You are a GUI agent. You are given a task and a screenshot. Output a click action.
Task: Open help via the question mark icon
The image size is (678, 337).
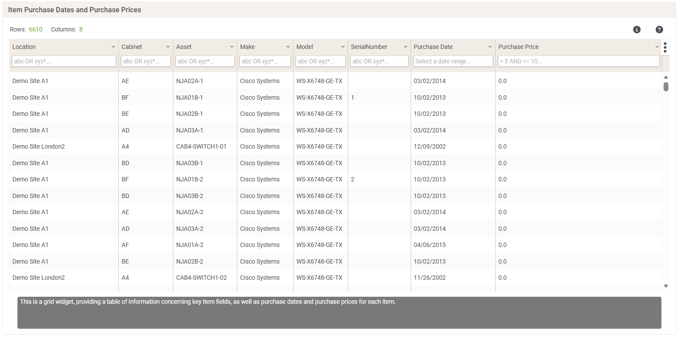[659, 30]
